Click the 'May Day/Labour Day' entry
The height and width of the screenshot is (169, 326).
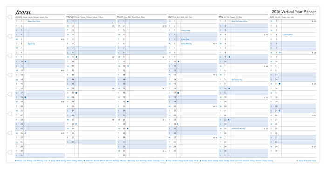[x=239, y=21]
